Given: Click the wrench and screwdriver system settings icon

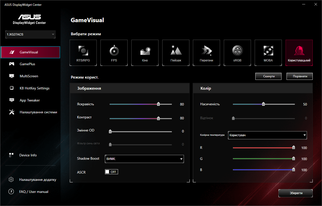Looking at the screenshot, I should pos(12,112).
